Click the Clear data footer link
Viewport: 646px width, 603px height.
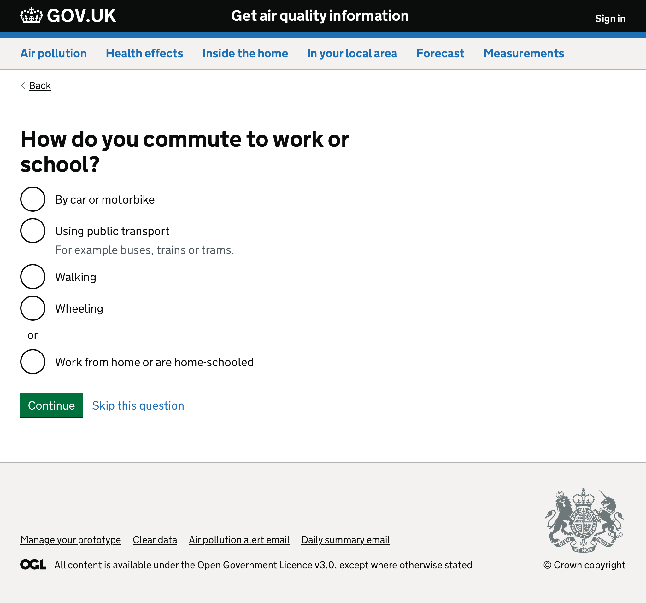tap(155, 539)
